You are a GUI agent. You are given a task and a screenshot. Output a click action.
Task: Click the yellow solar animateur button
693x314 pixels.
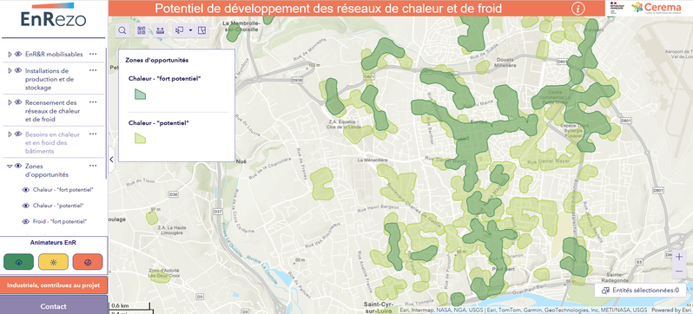[x=53, y=262]
